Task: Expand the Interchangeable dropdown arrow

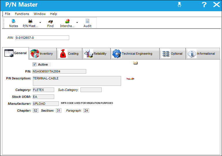Action: click(77, 23)
